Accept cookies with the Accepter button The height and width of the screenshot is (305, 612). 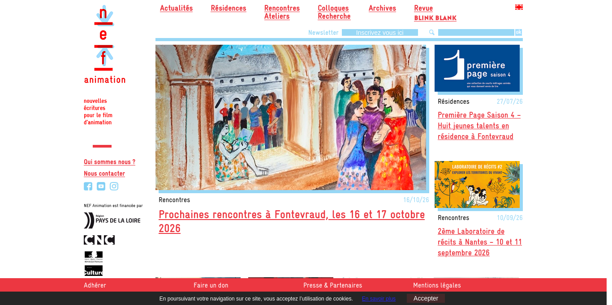tap(426, 298)
